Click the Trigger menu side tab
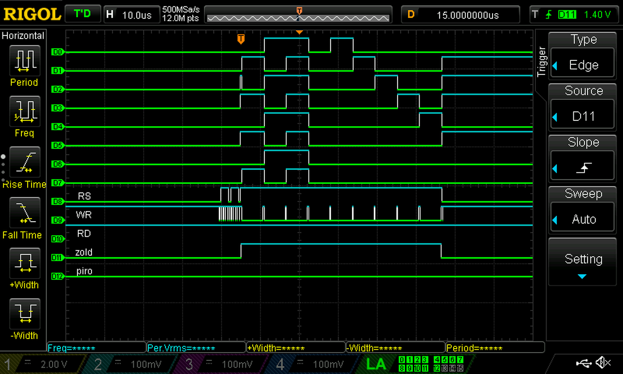Screen dimensions: 623x374 coord(542,62)
